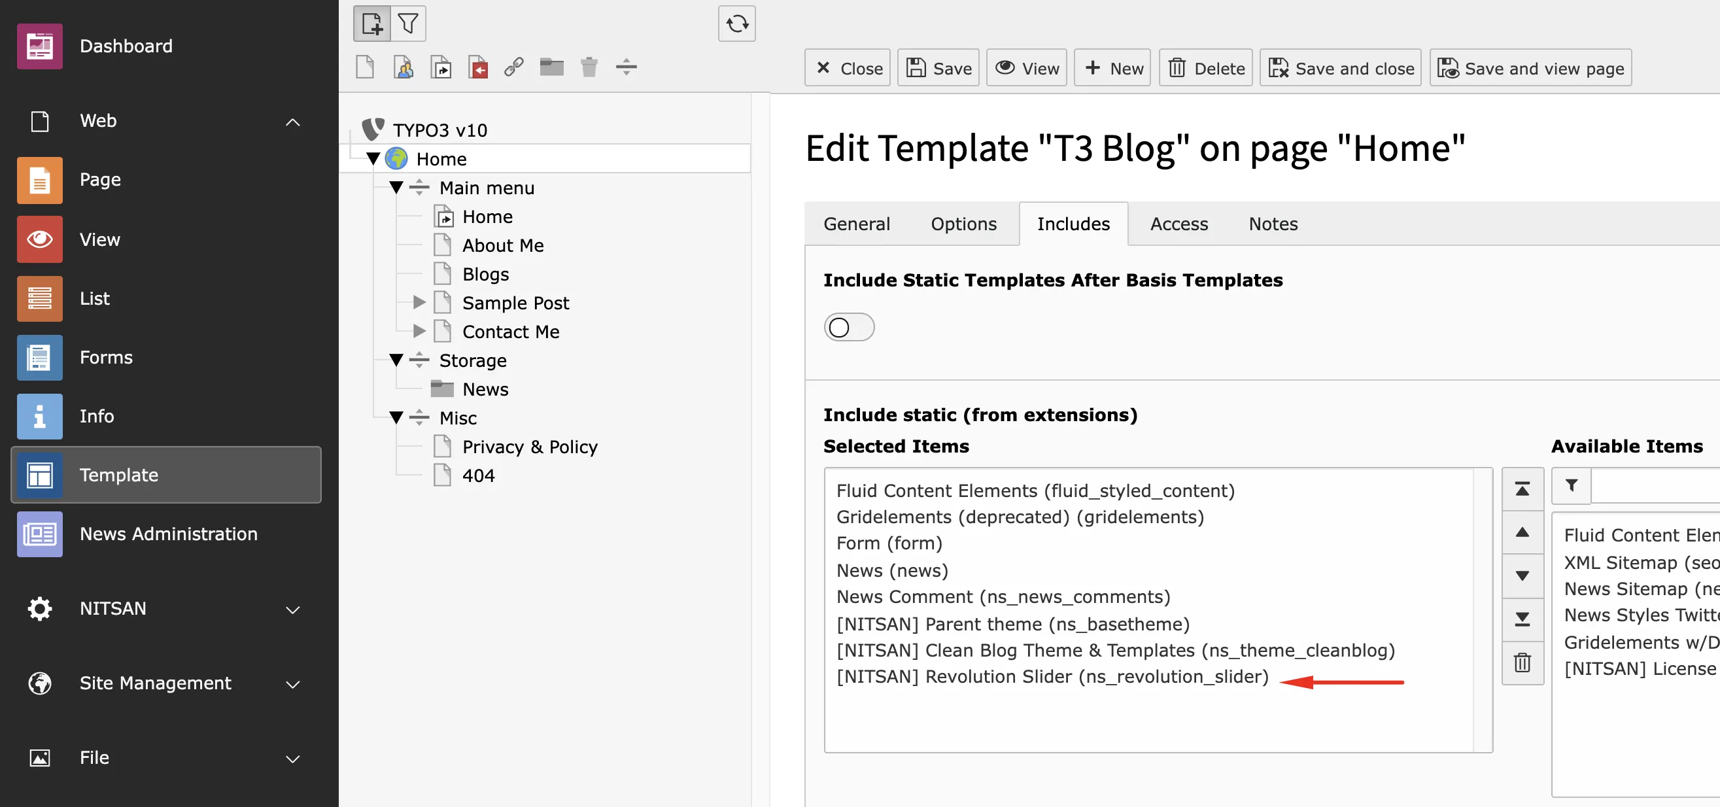Remove selected item with trash icon
Image resolution: width=1720 pixels, height=807 pixels.
(1522, 663)
